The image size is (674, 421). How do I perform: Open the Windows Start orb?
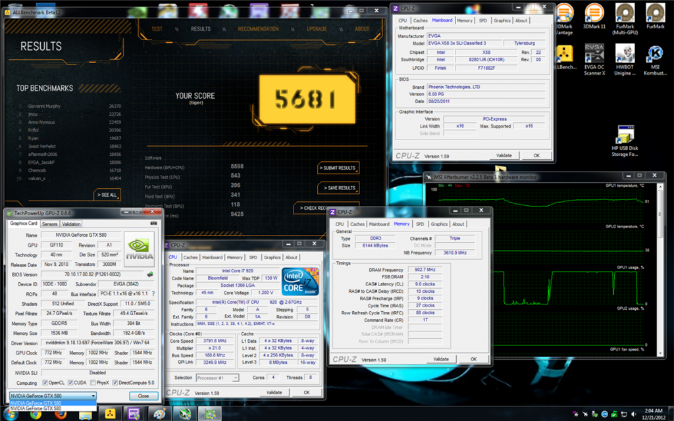11,414
